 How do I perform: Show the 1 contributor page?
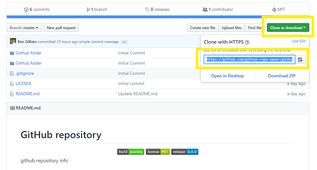coord(218,9)
